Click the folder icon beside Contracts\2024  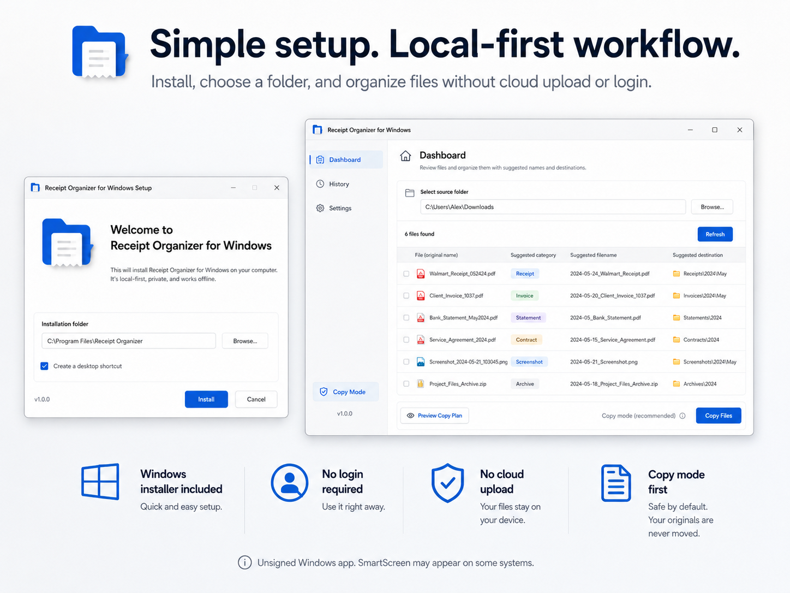(x=677, y=340)
